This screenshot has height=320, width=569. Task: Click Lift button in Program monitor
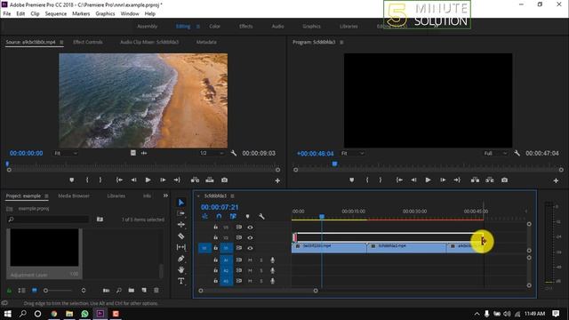tap(475, 180)
